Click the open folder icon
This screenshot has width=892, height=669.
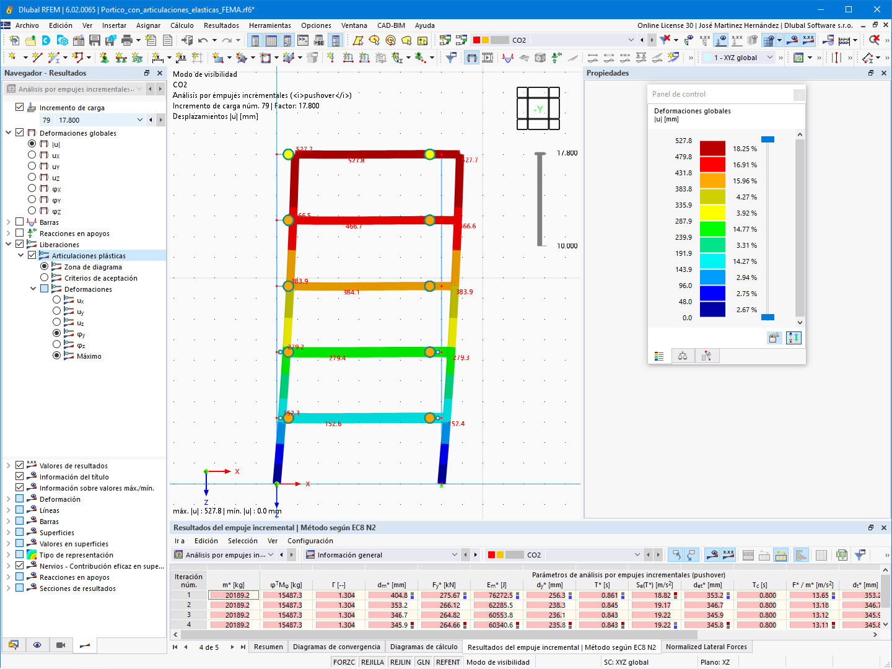30,40
